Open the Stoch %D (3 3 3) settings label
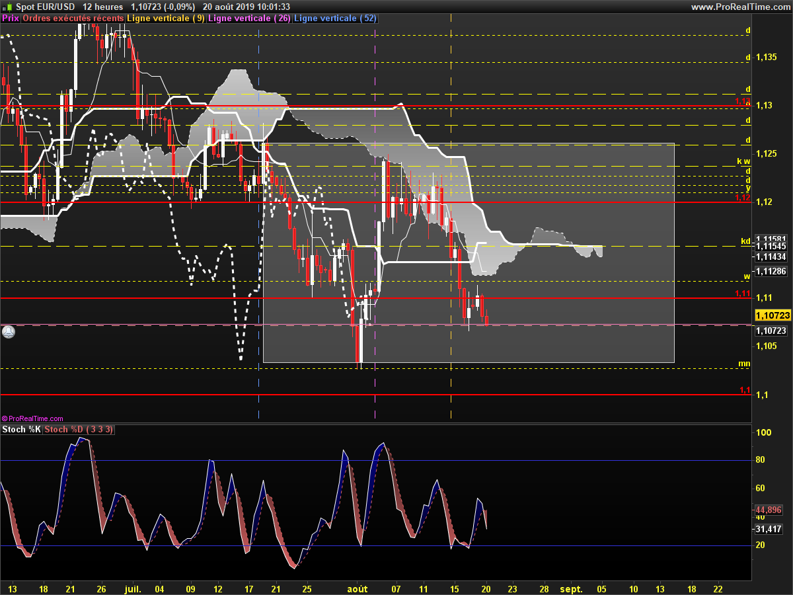This screenshot has height=595, width=793. pyautogui.click(x=79, y=430)
